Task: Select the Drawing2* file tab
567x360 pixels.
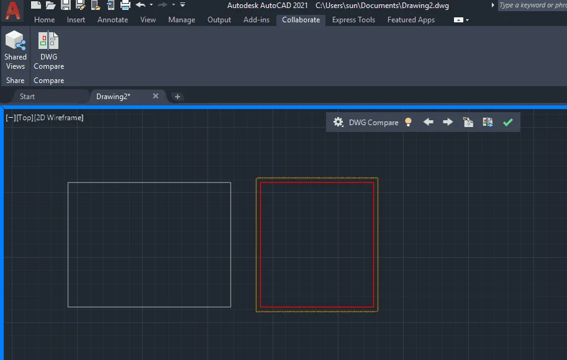Action: click(113, 97)
